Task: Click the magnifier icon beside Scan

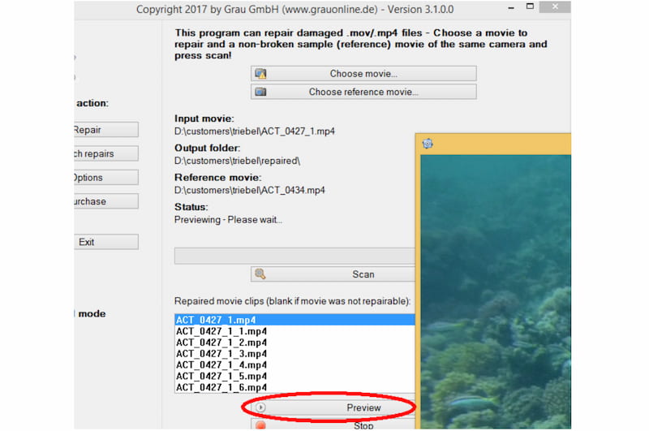Action: (260, 274)
